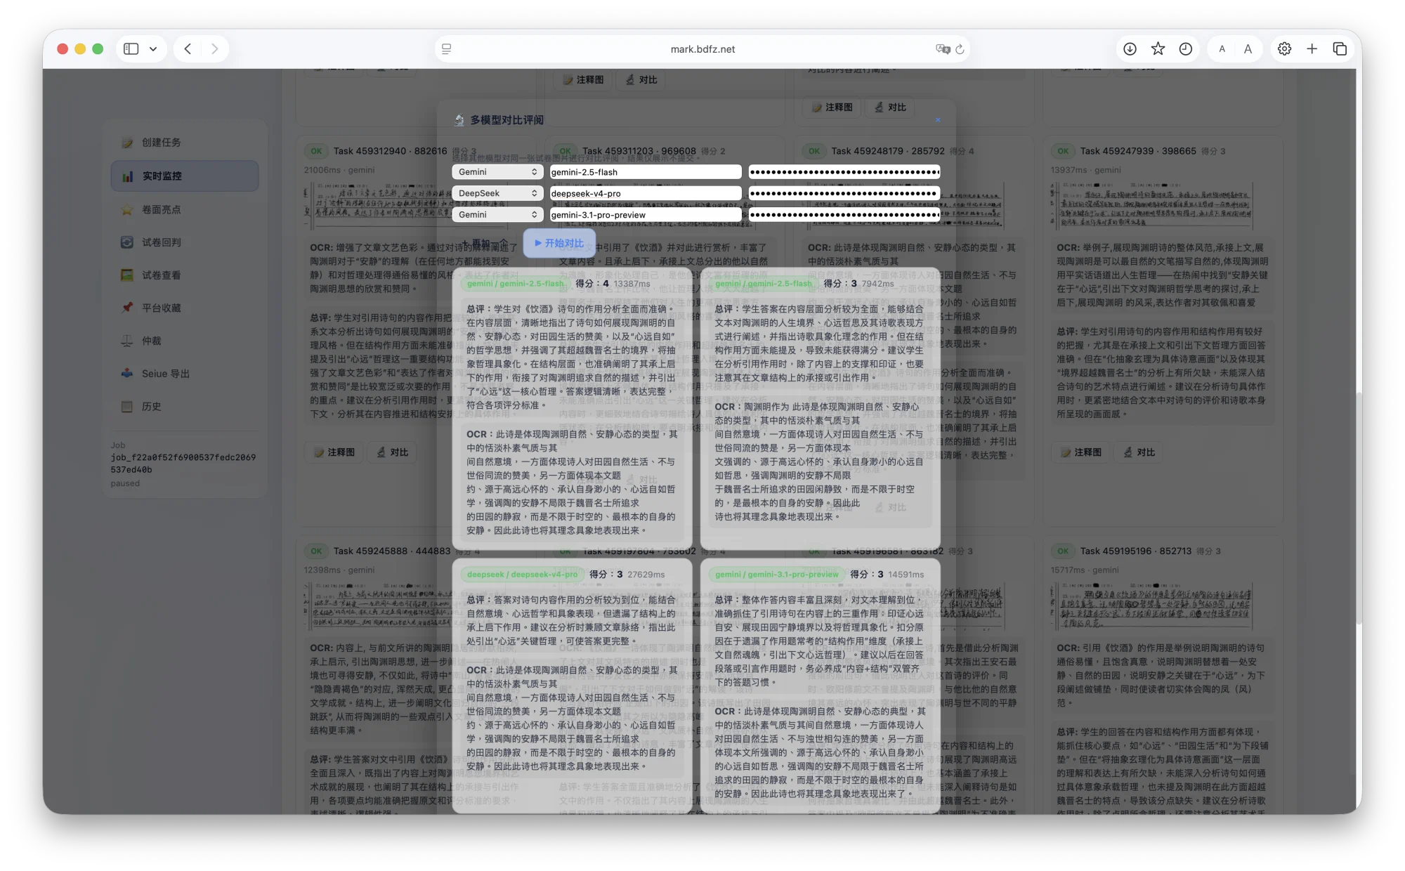Open Safari downloads from the toolbar
The image size is (1405, 871).
coord(1129,48)
